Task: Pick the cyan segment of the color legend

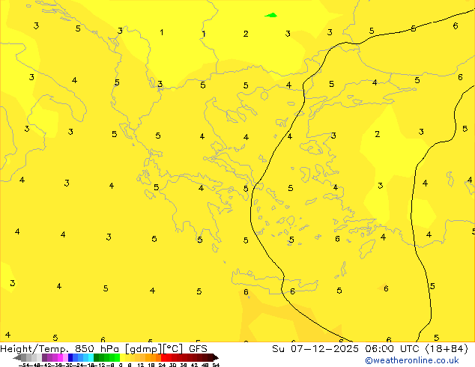Action: pos(88,357)
